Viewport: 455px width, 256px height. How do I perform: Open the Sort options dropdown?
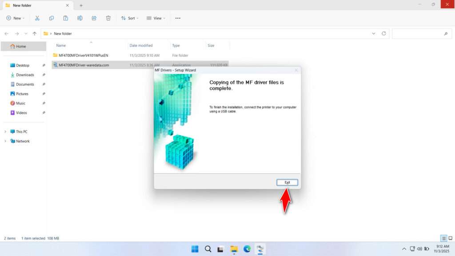tap(130, 18)
